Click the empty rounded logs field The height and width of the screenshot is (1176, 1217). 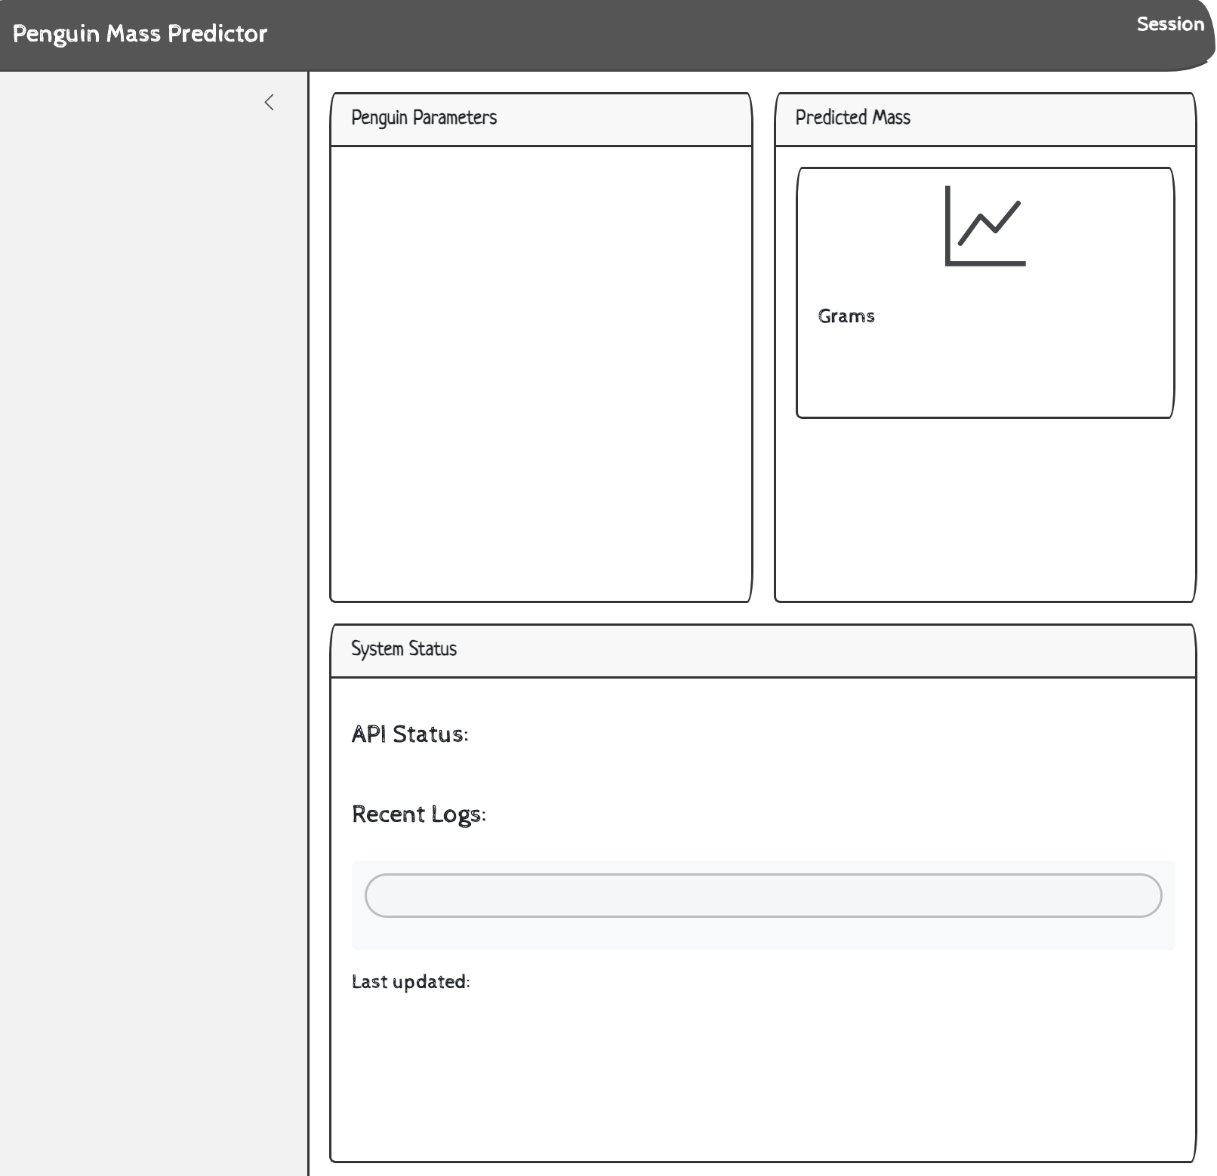tap(763, 896)
